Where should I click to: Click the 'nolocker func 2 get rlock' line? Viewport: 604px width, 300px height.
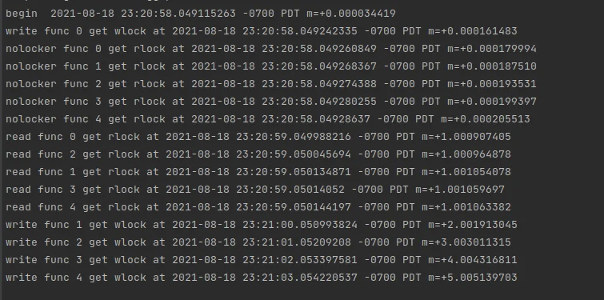click(271, 84)
